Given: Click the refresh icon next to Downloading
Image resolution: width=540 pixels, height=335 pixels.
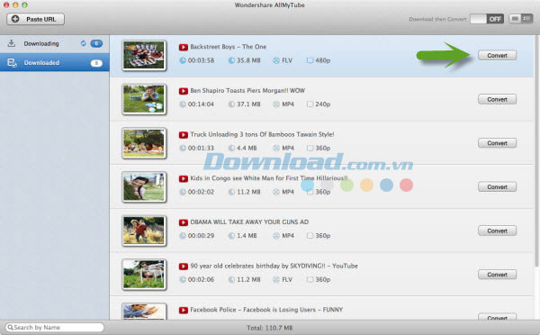Looking at the screenshot, I should coord(83,43).
